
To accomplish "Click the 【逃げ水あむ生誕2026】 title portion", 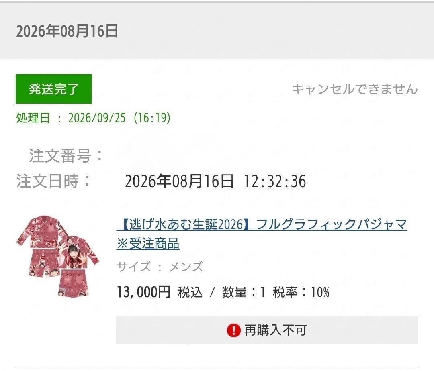I will click(x=184, y=224).
